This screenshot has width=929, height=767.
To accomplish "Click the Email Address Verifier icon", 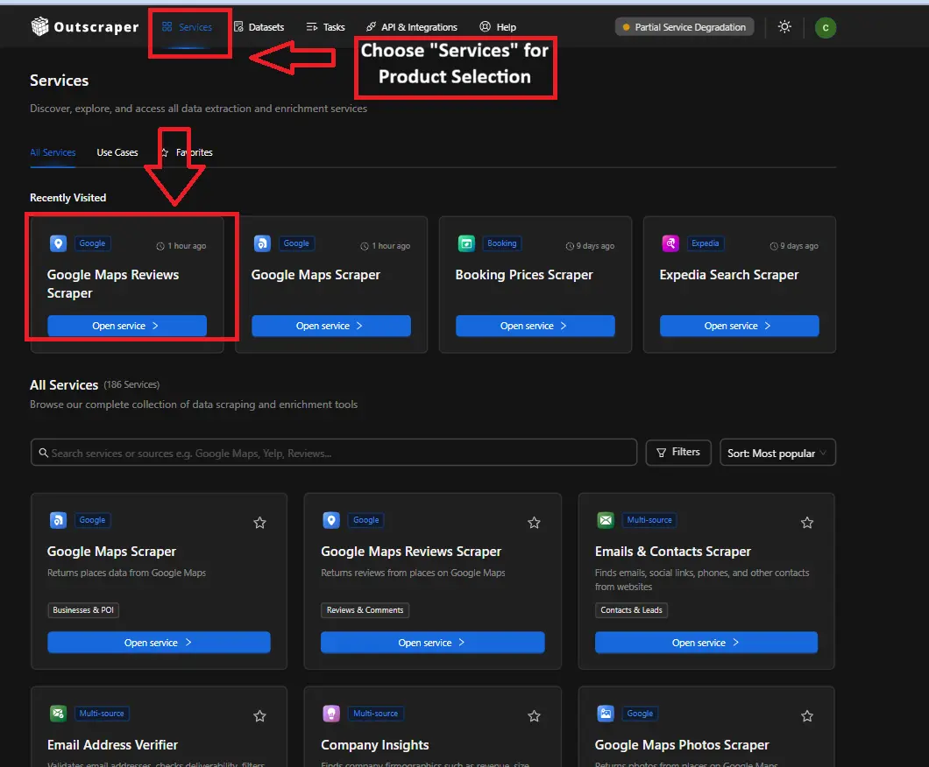I will click(x=57, y=714).
